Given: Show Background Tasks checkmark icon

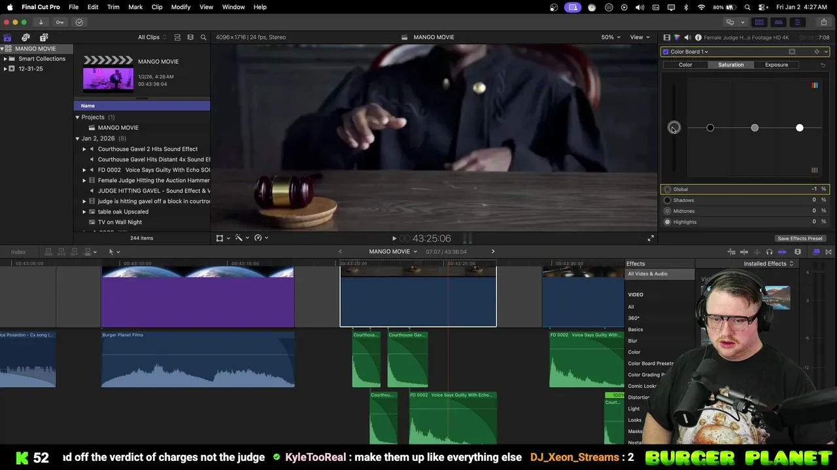Looking at the screenshot, I should tap(79, 22).
